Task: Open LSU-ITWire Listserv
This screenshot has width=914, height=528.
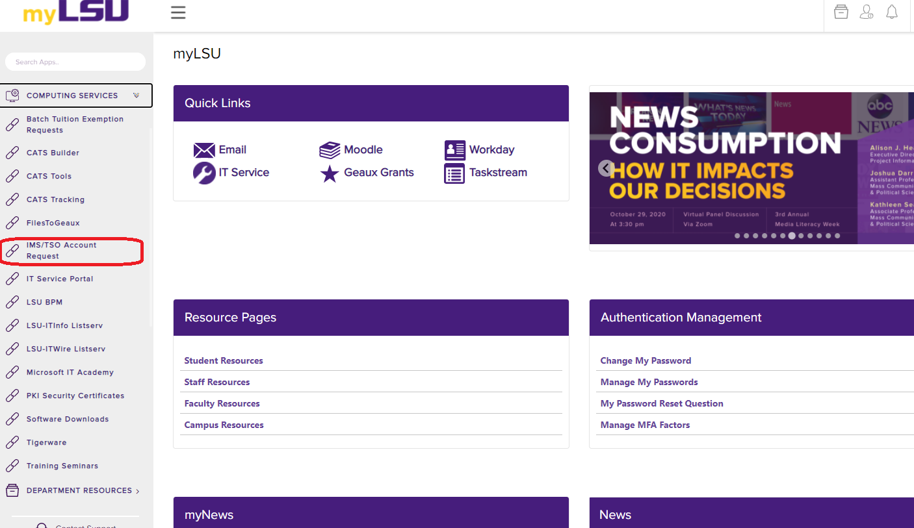Action: (66, 349)
